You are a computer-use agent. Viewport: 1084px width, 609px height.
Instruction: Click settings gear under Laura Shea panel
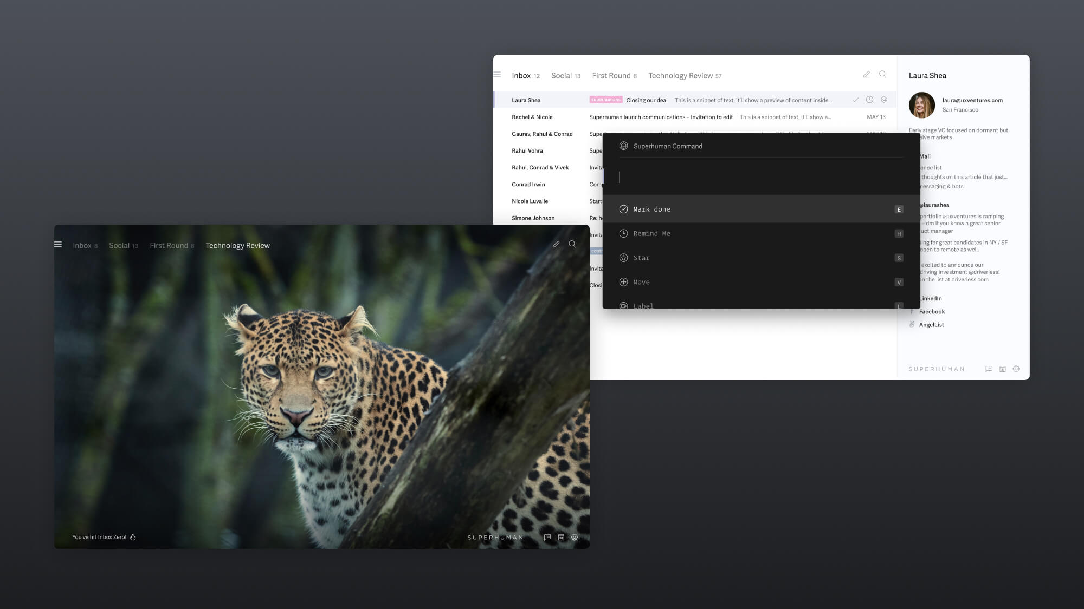click(x=1016, y=369)
